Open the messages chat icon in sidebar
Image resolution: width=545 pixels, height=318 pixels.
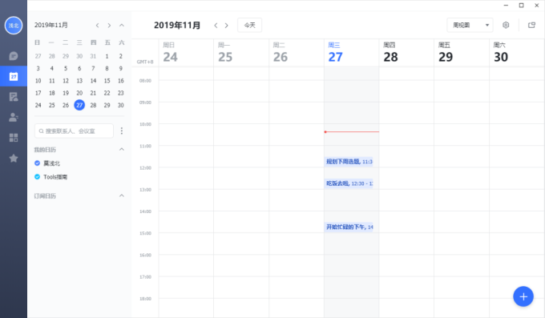coord(14,56)
